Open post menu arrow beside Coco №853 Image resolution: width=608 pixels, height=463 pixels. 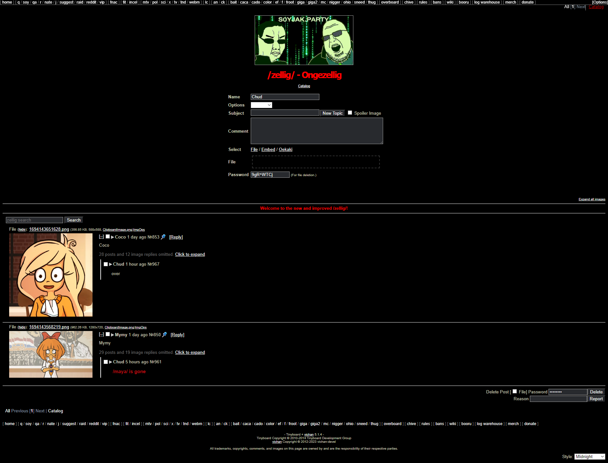[x=112, y=237]
